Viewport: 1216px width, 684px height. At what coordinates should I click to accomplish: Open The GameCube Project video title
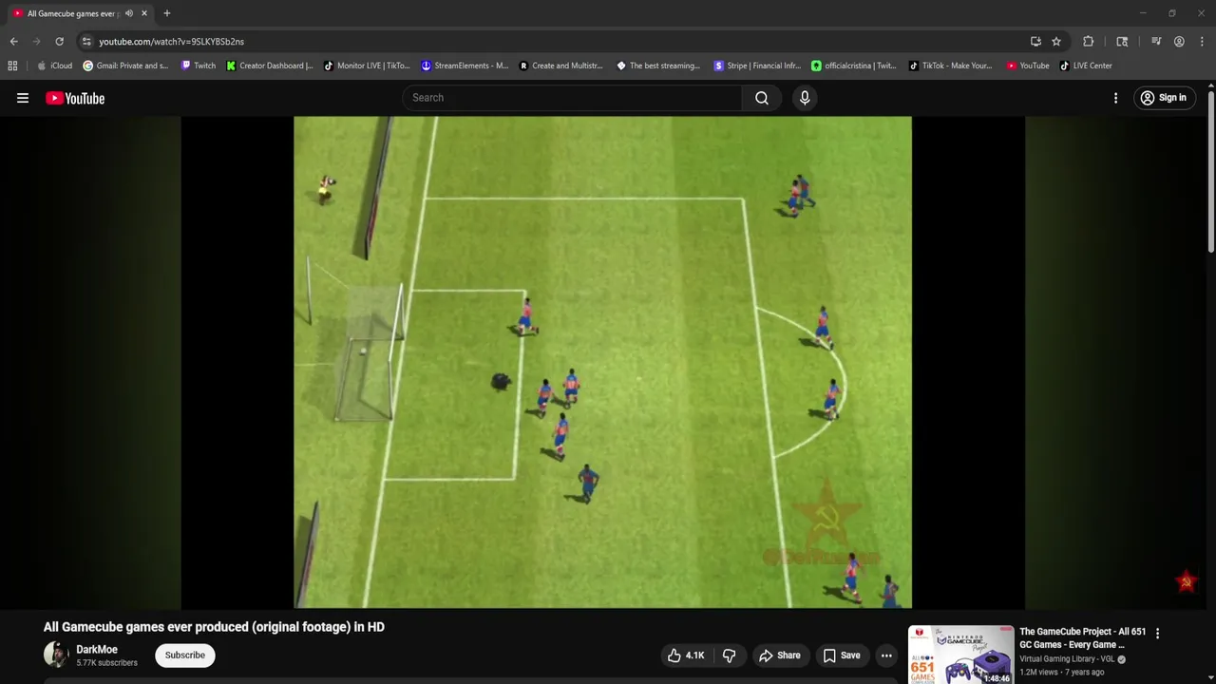tap(1082, 638)
